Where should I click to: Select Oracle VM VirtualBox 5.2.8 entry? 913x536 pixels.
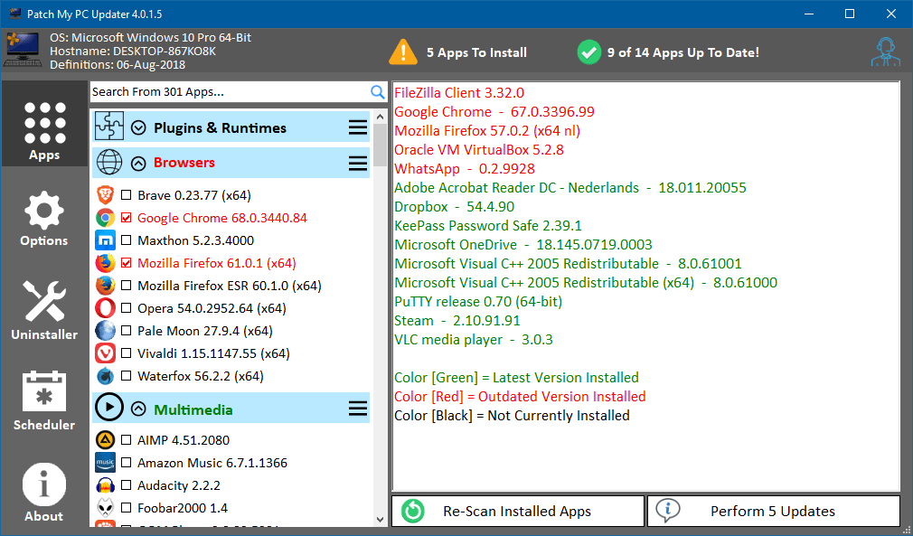(478, 149)
